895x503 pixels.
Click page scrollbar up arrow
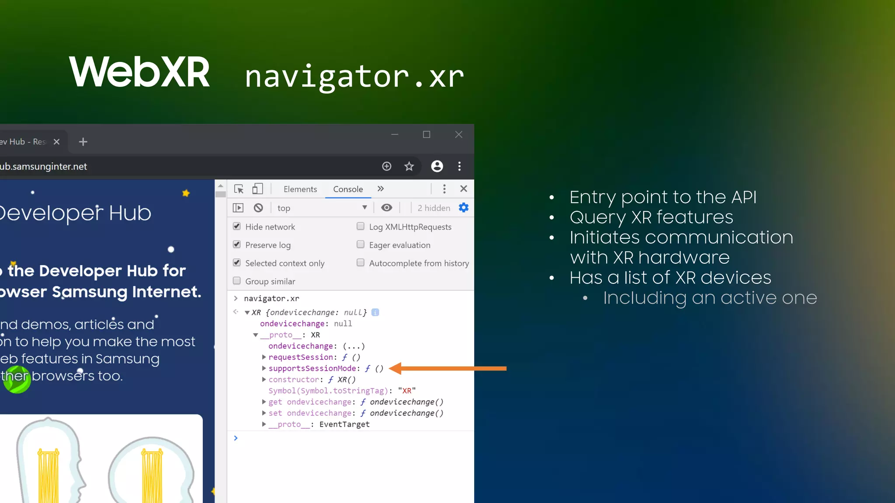coord(221,186)
